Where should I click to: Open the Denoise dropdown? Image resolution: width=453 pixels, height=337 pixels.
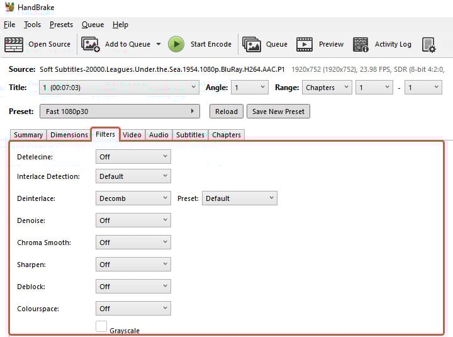133,220
